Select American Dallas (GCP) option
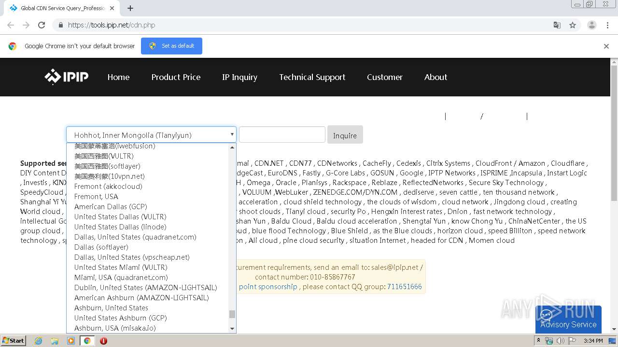The image size is (618, 347). click(x=148, y=207)
